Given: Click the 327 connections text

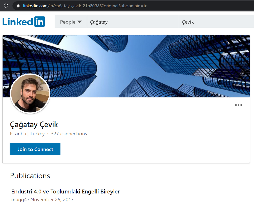Looking at the screenshot, I should click(69, 134).
